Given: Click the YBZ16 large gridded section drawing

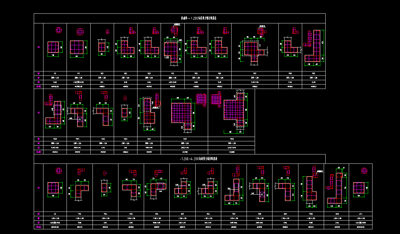Looking at the screenshot, I should pyautogui.click(x=234, y=109).
